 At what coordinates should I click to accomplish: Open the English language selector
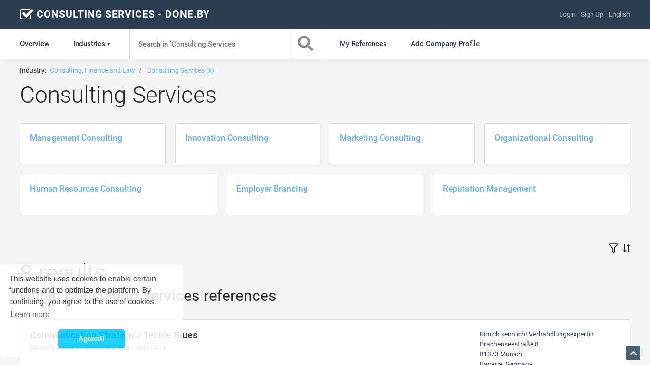tap(619, 14)
